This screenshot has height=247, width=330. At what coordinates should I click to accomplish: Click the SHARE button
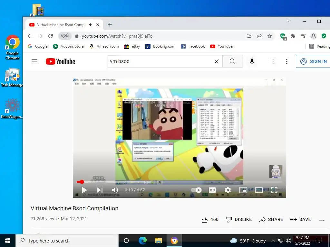coord(271,219)
